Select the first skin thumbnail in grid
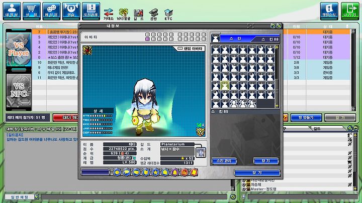This screenshot has width=362, height=203. tap(216, 49)
